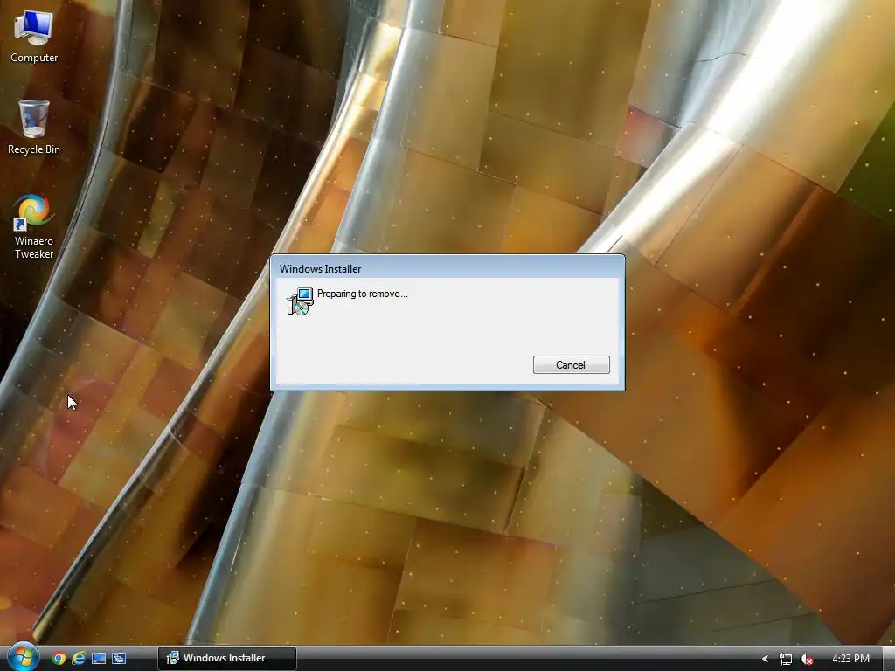Launch Google Chrome from Quick Launch
The image size is (895, 671).
(59, 659)
